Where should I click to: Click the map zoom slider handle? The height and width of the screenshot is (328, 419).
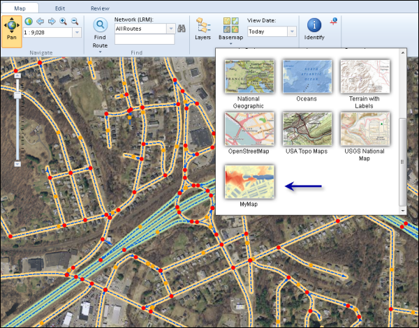[x=18, y=94]
